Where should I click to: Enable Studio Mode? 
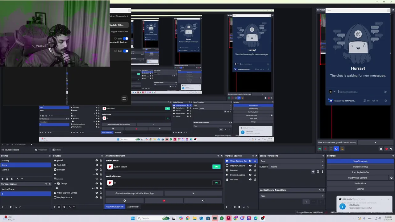click(x=360, y=183)
